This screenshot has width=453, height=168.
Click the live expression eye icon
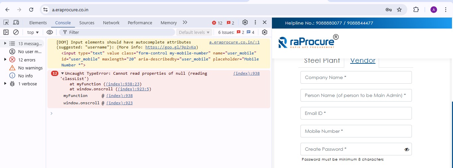click(50, 32)
